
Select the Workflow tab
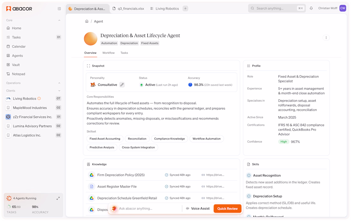[108, 53]
